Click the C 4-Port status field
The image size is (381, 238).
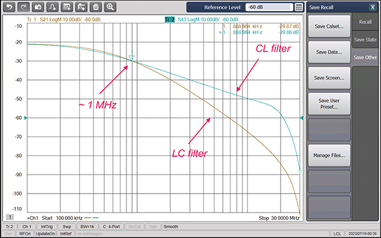point(111,227)
